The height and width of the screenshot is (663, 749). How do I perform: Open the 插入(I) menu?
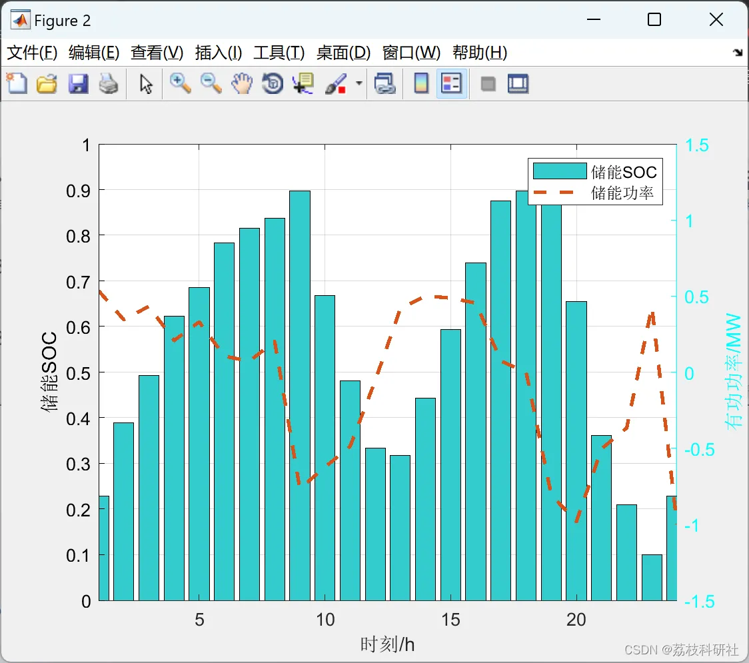(x=219, y=53)
